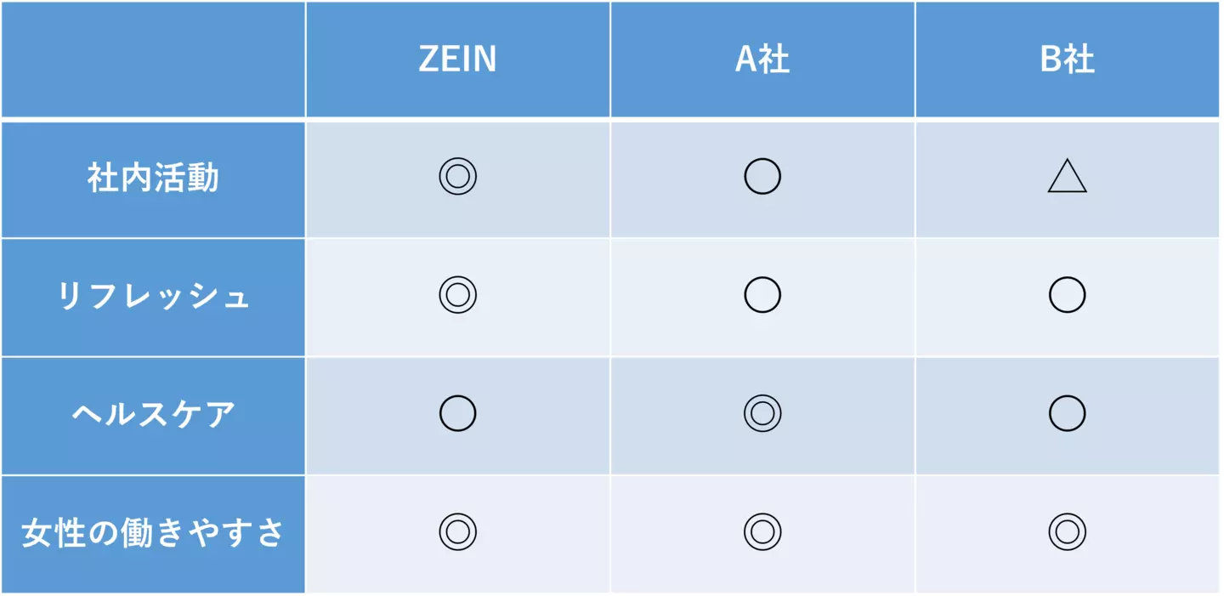Click B社's double circle for 女性の働きやすさ
Image resolution: width=1224 pixels, height=596 pixels.
pos(1067,532)
